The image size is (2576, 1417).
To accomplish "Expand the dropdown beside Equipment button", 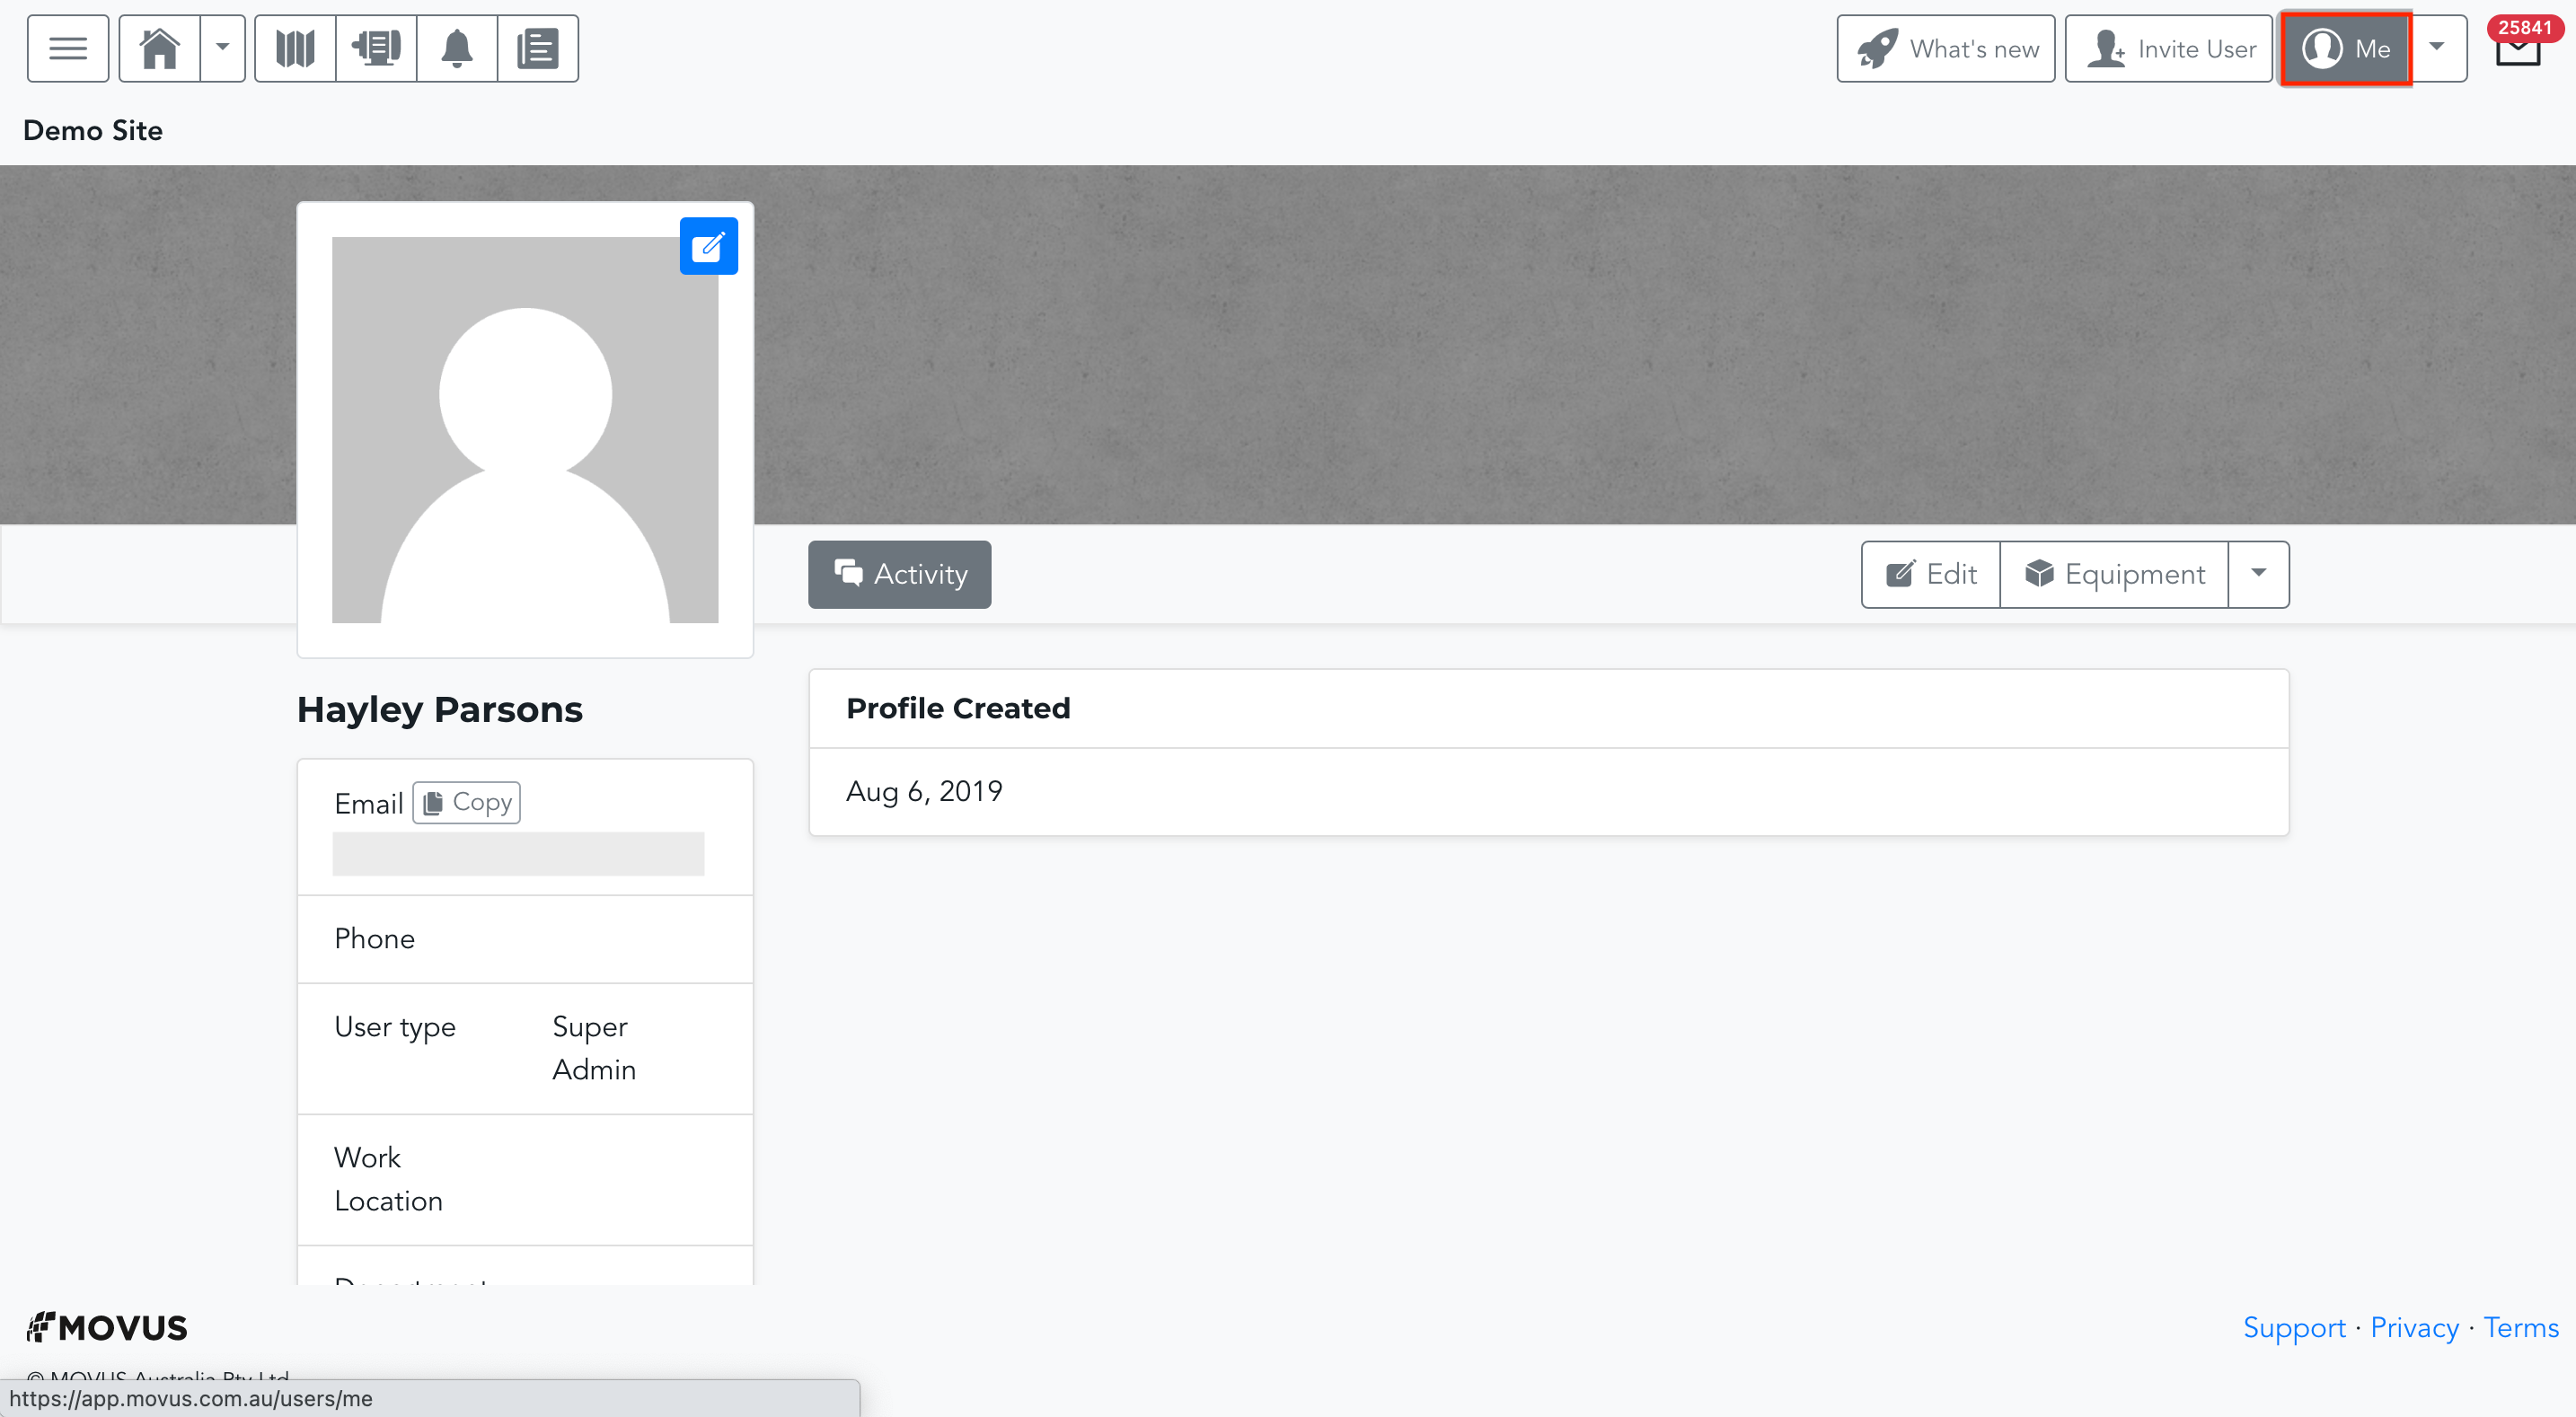I will tap(2258, 574).
